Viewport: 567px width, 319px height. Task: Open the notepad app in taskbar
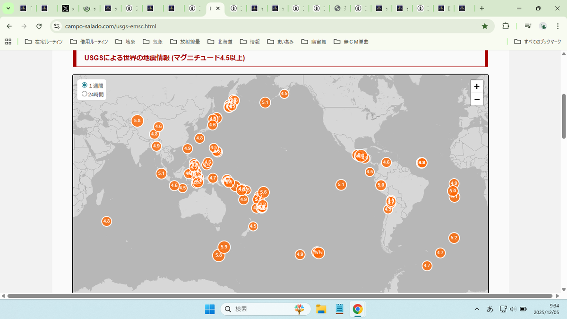(339, 309)
